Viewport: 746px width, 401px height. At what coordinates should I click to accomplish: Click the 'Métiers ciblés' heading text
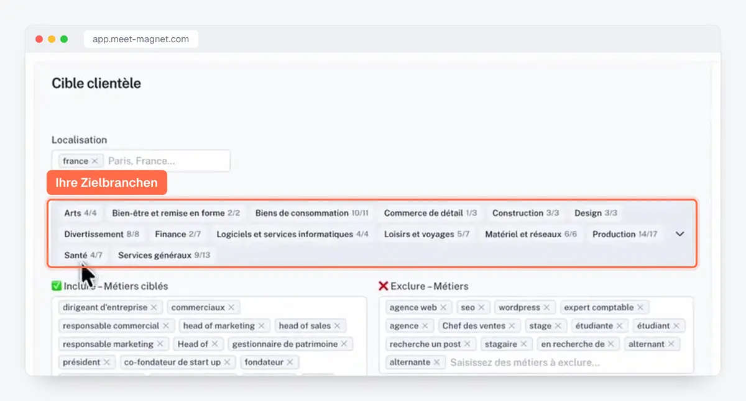[x=136, y=286]
